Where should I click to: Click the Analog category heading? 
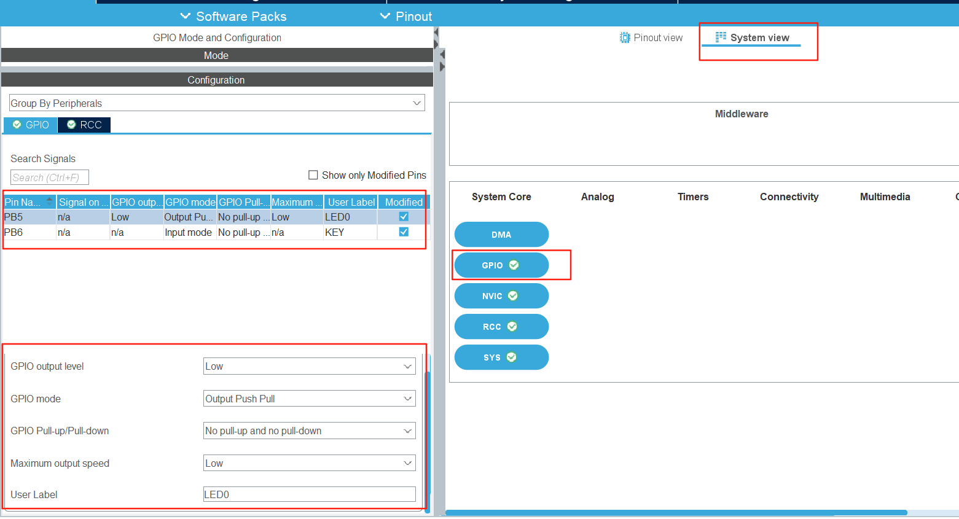click(598, 197)
